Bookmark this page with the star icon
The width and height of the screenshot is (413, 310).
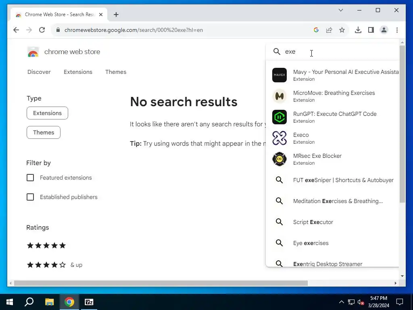click(x=342, y=30)
